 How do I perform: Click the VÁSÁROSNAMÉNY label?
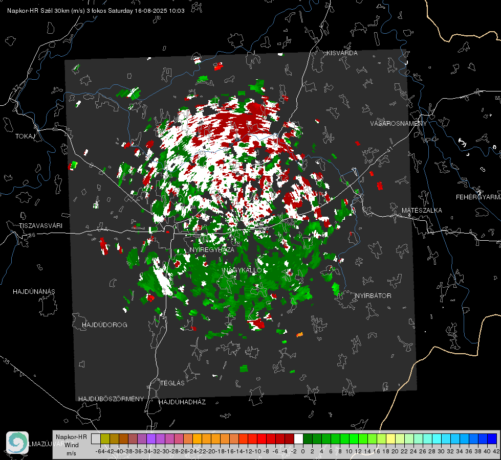coord(399,124)
